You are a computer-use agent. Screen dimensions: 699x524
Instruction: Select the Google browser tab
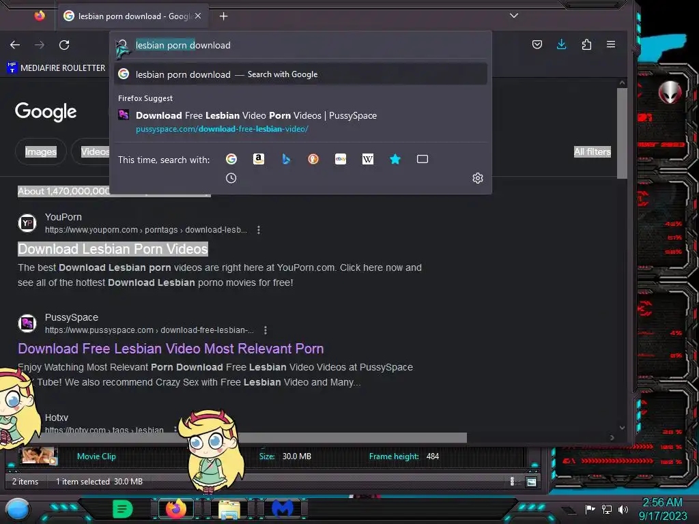132,16
